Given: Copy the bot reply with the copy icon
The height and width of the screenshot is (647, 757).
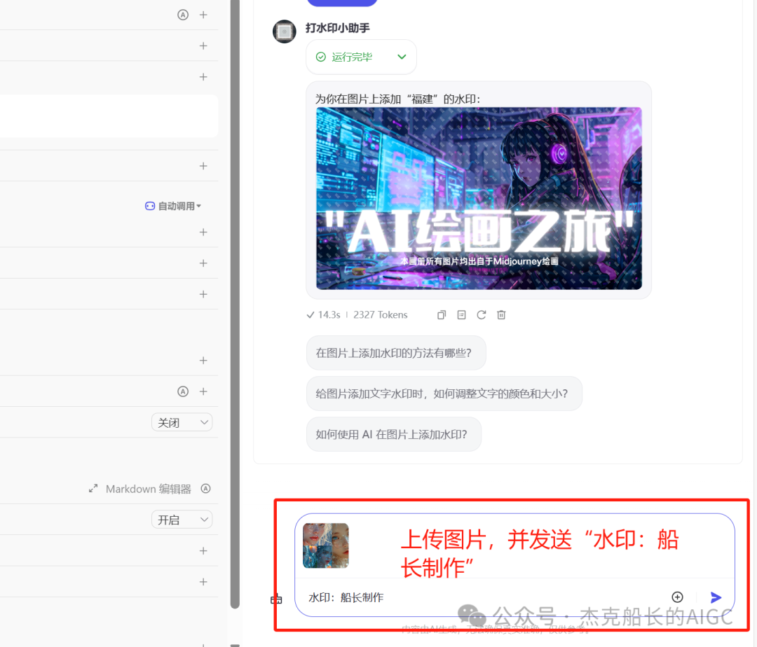Looking at the screenshot, I should [x=442, y=315].
